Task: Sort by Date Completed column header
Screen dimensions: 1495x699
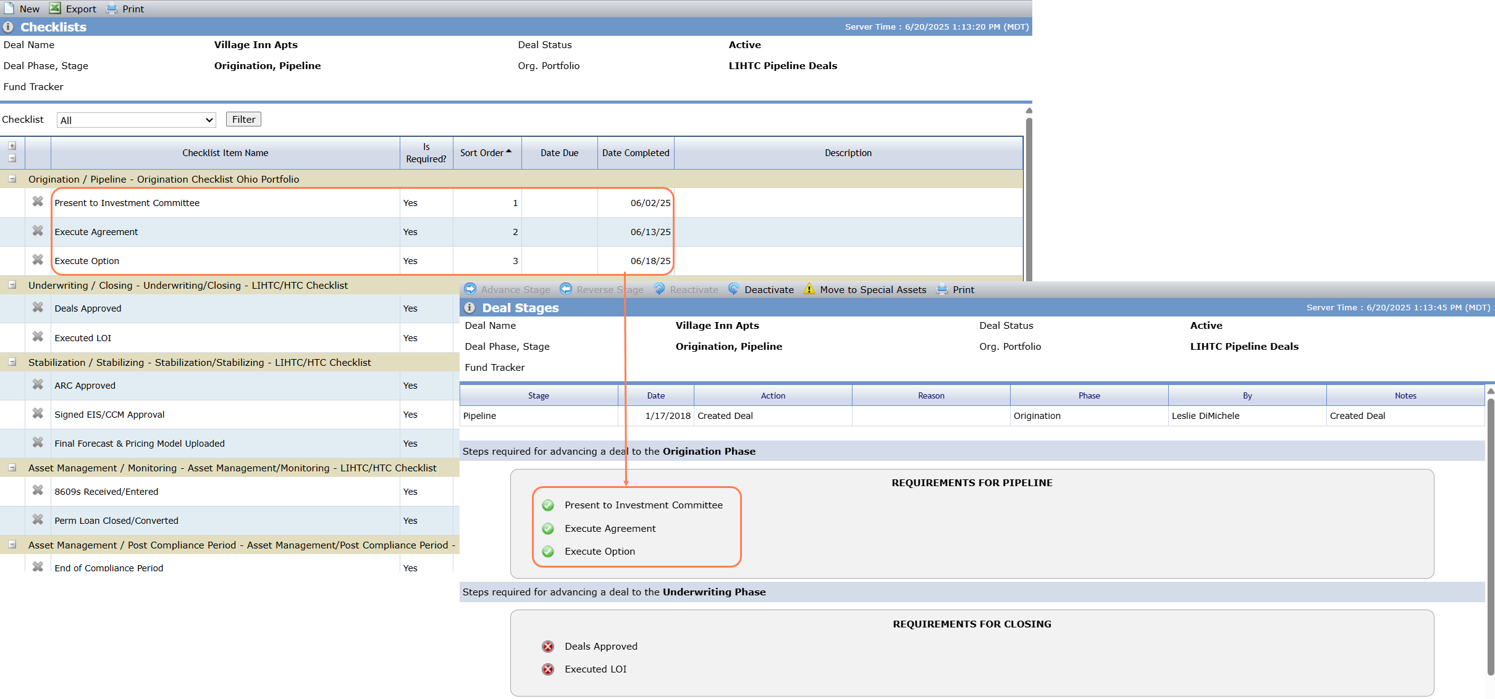Action: pyautogui.click(x=636, y=153)
